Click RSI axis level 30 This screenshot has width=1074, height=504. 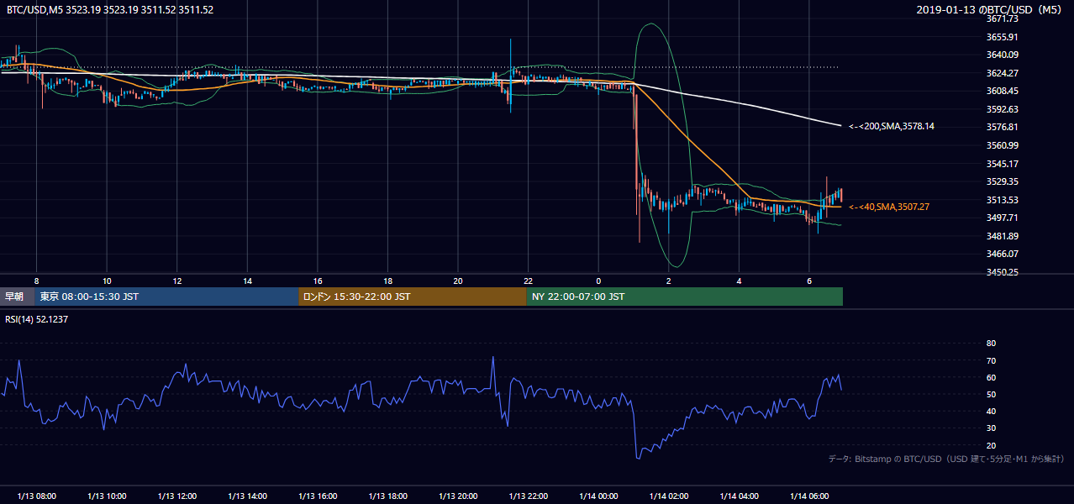991,428
